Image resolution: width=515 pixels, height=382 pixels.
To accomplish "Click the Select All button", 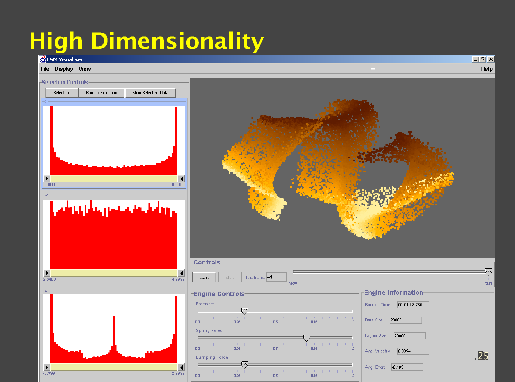I will point(62,93).
